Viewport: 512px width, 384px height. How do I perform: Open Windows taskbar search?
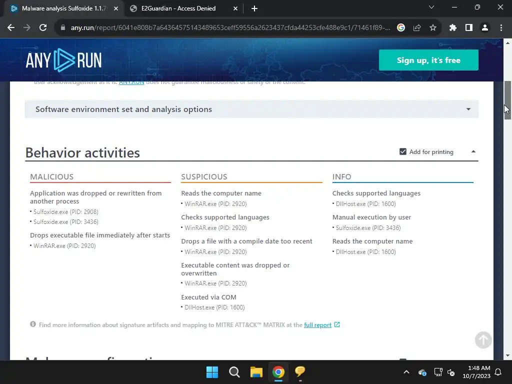tap(234, 372)
